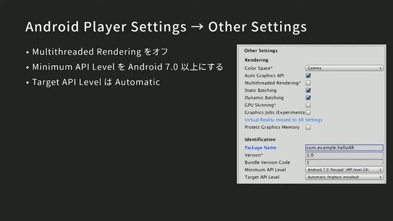Enable the GPU Skinning checkbox
Screen dimensions: 393x221
(x=308, y=105)
